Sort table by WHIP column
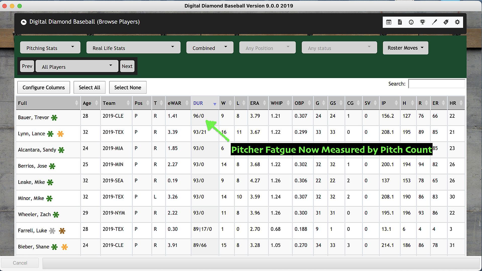Image resolution: width=482 pixels, height=271 pixels. 280,103
